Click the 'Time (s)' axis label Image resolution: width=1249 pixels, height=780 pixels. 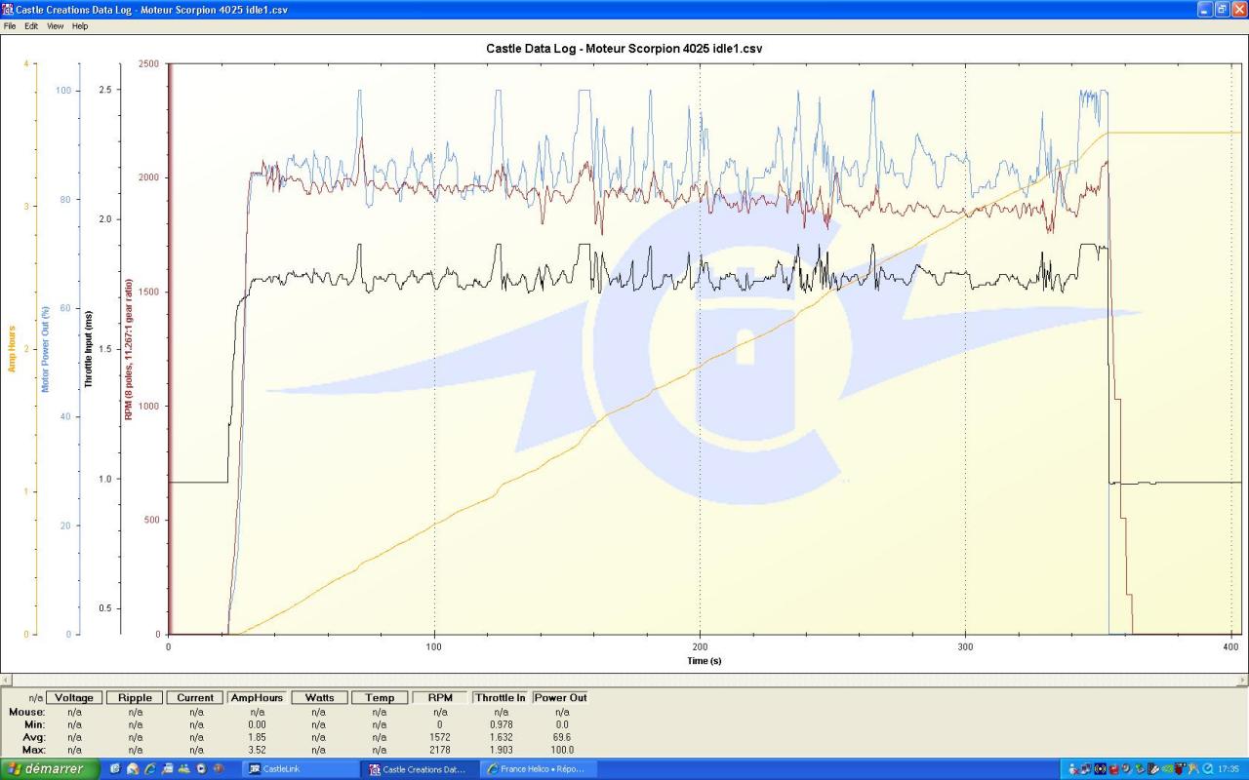click(703, 661)
